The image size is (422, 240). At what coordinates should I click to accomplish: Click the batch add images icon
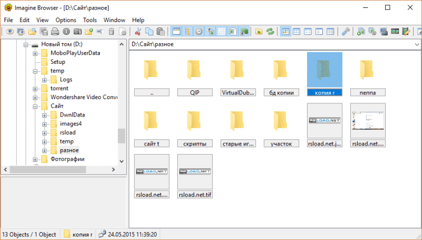tap(361, 32)
